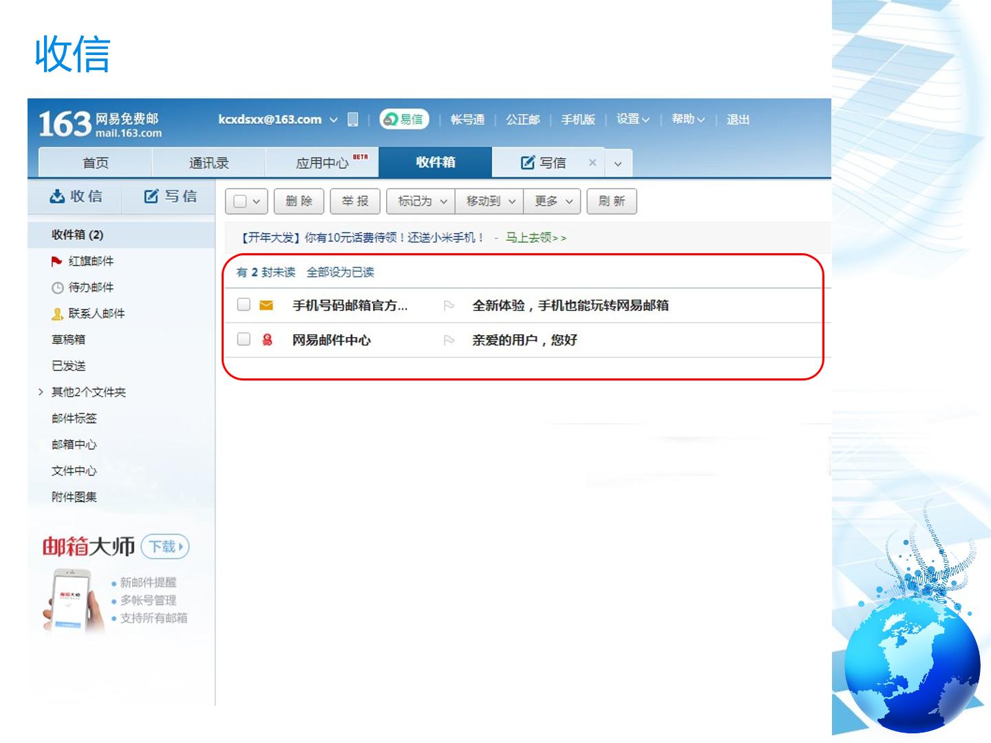Click the red NetEase icon of 网易邮件中心 mail
This screenshot has height=743, width=991.
point(267,339)
